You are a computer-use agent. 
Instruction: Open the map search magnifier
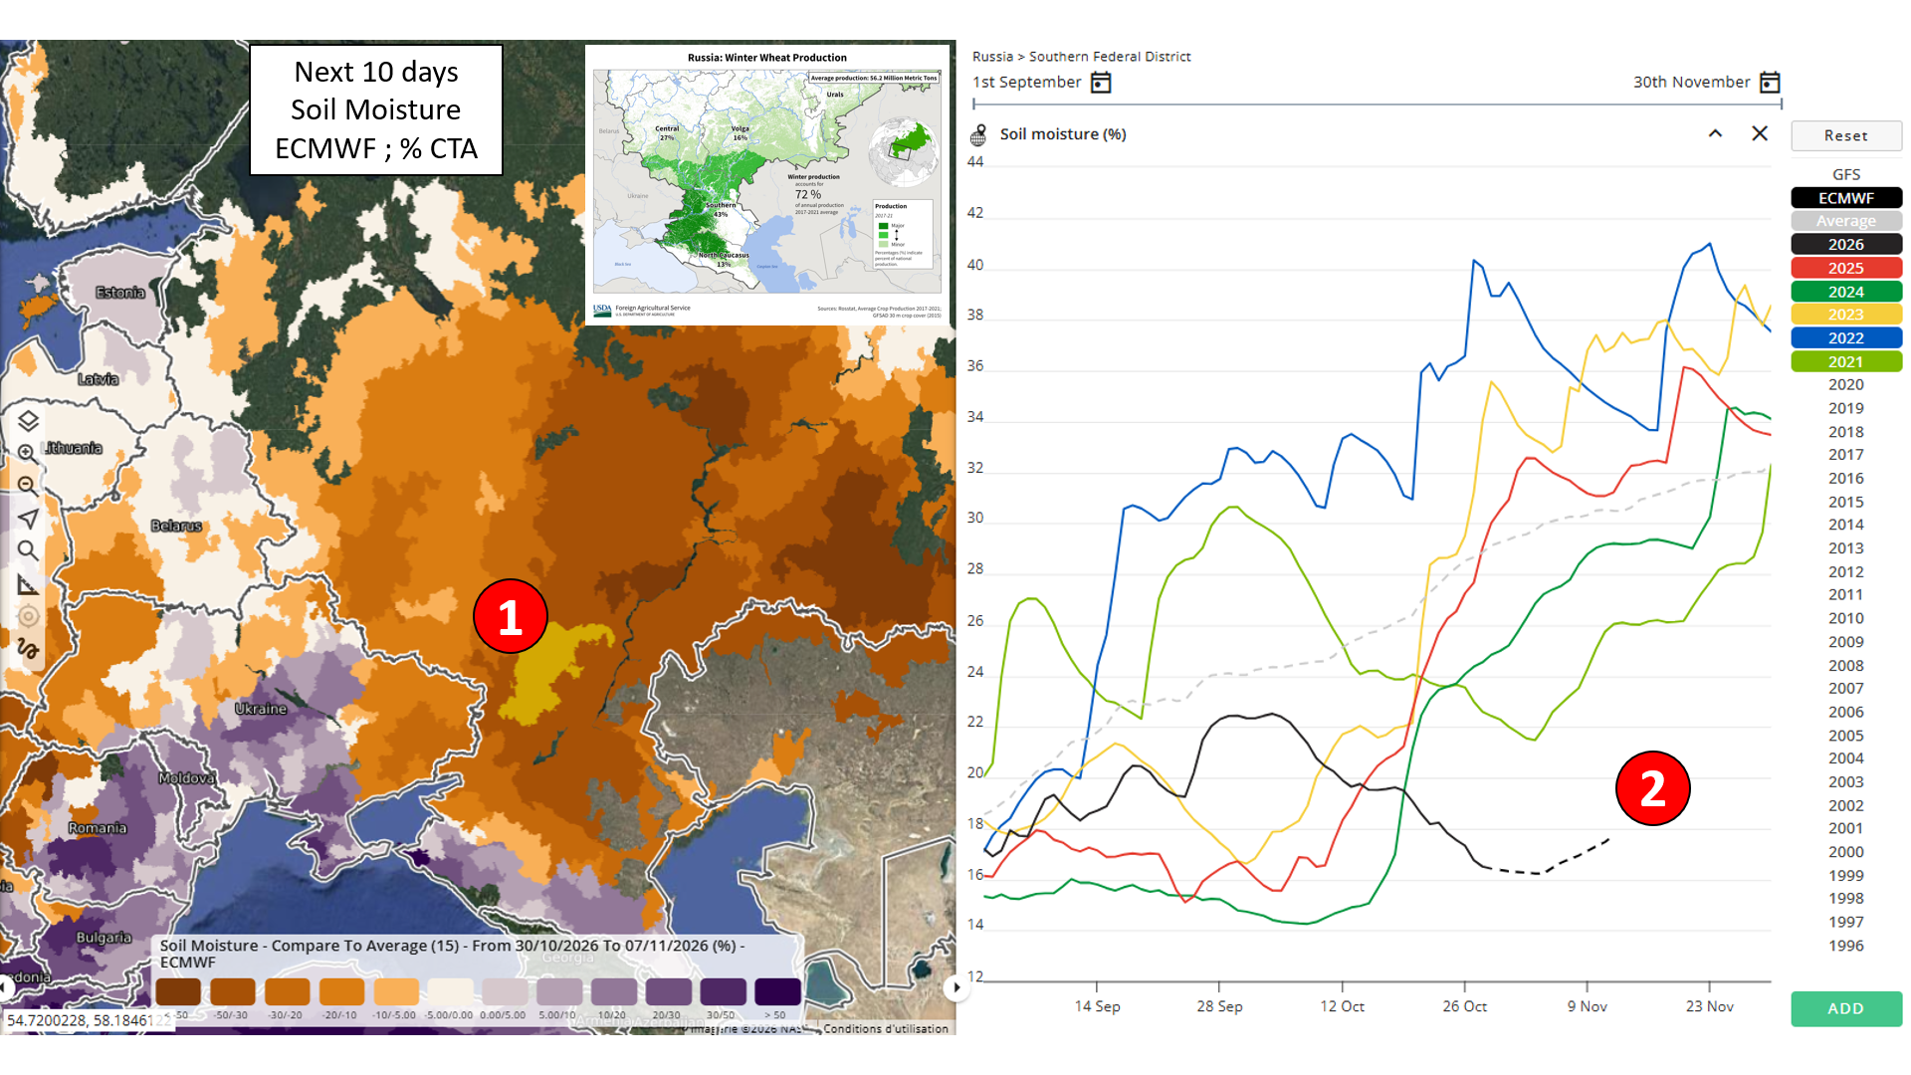(28, 550)
